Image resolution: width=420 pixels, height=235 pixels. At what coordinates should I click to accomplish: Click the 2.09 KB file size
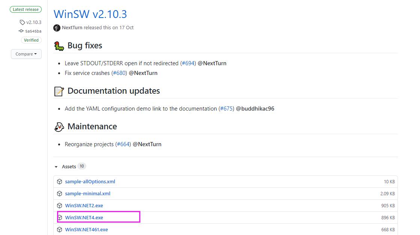point(387,193)
